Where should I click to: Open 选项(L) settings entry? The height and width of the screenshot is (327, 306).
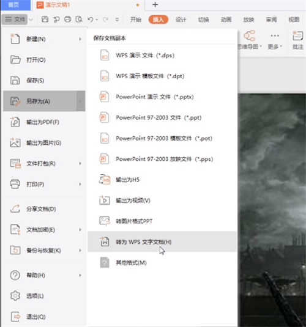[44, 296]
